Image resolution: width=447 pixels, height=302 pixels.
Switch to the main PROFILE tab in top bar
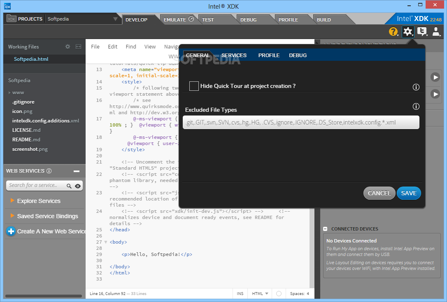coord(288,20)
